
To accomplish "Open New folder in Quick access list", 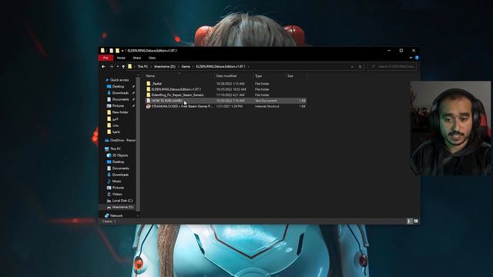I will point(120,112).
